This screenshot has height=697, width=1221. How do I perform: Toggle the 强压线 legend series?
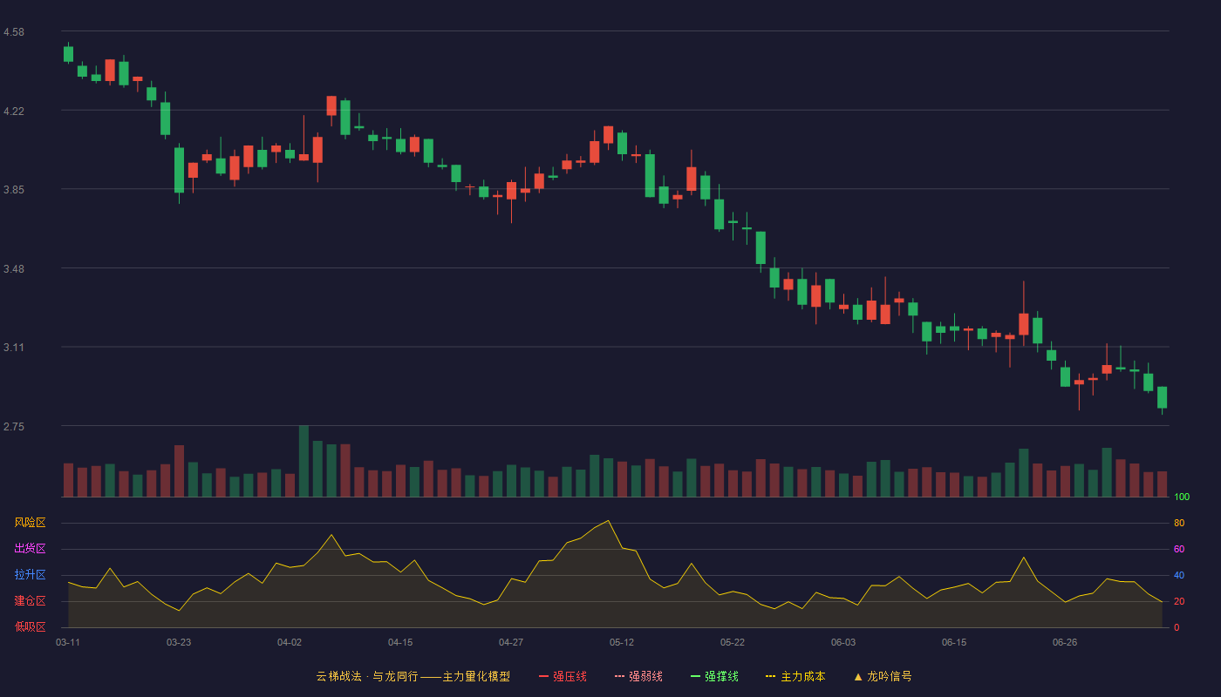[563, 676]
